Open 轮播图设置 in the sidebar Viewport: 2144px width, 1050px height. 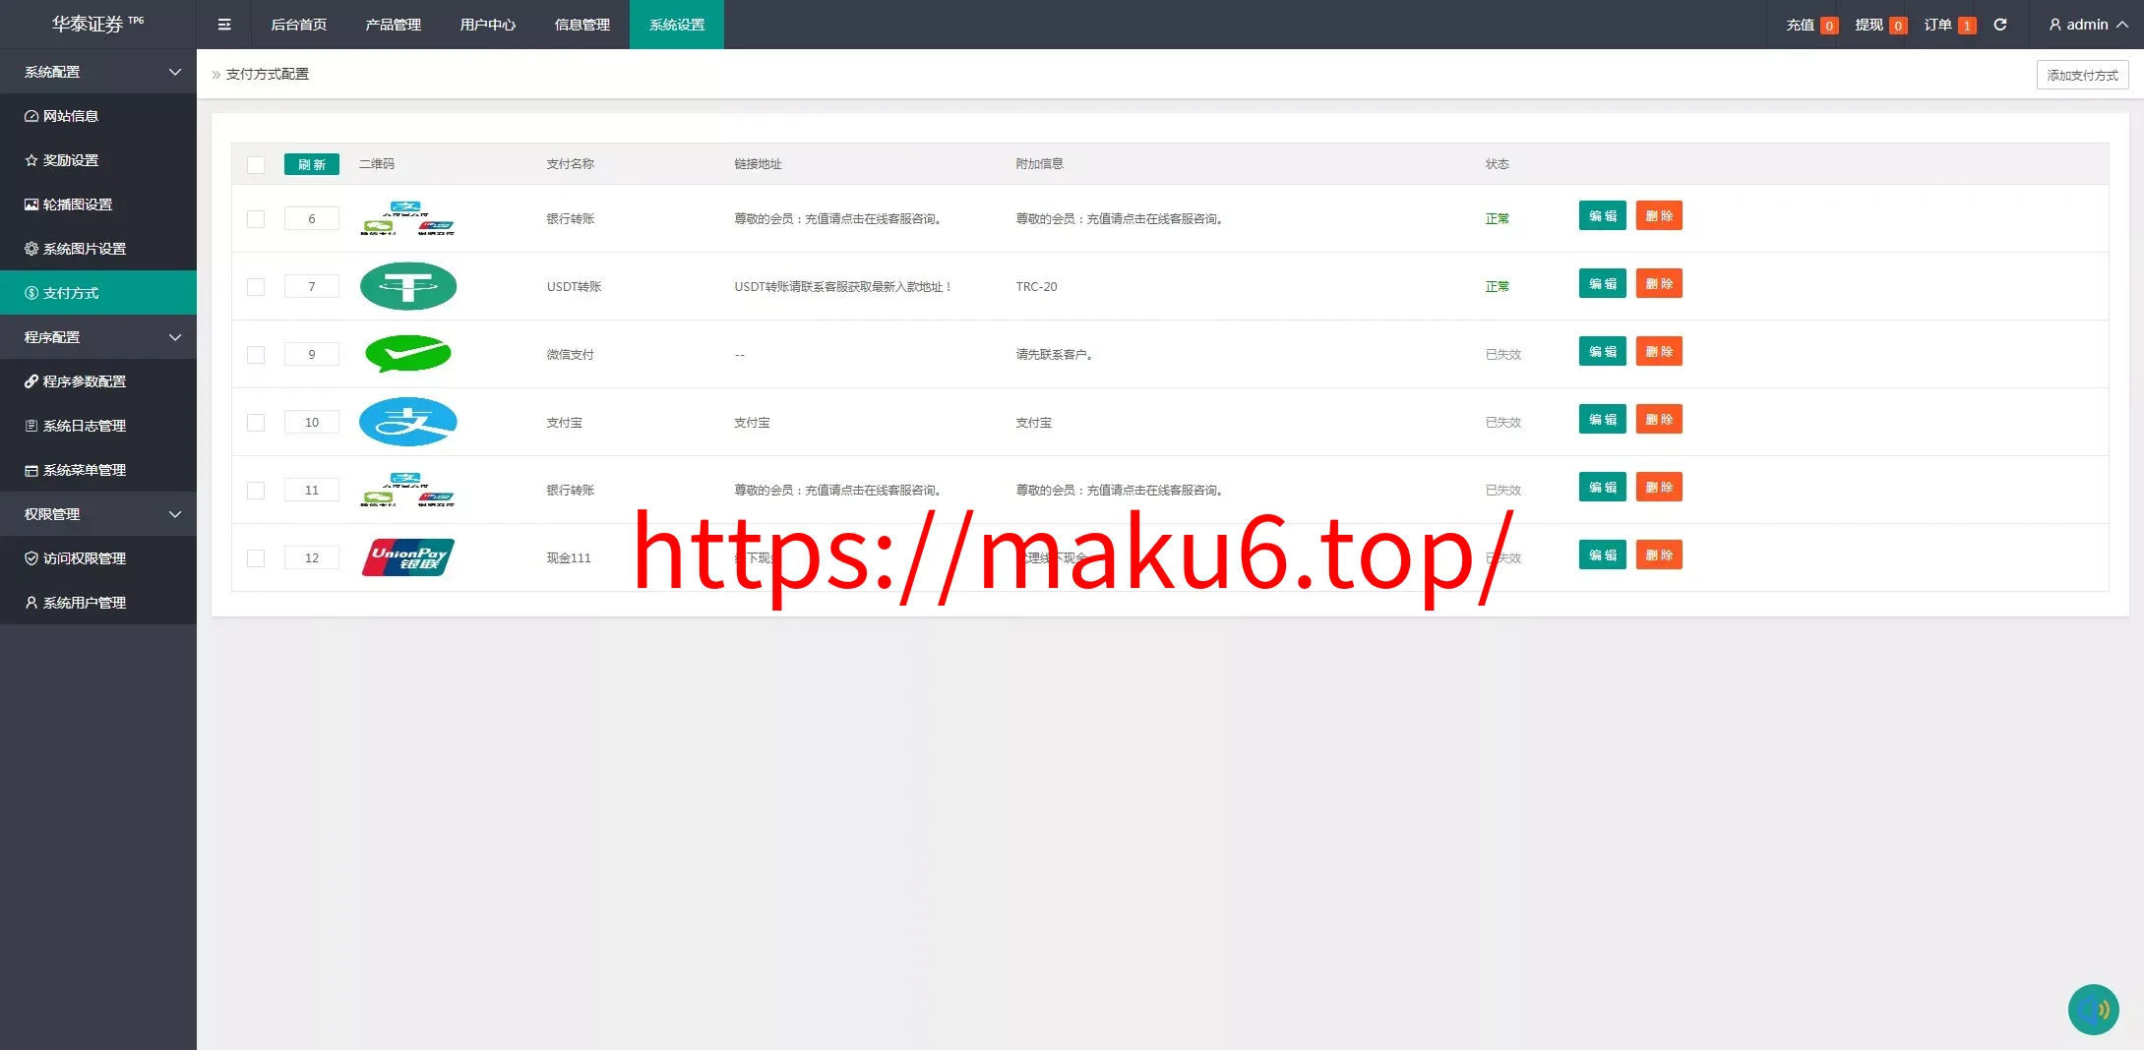coord(98,204)
